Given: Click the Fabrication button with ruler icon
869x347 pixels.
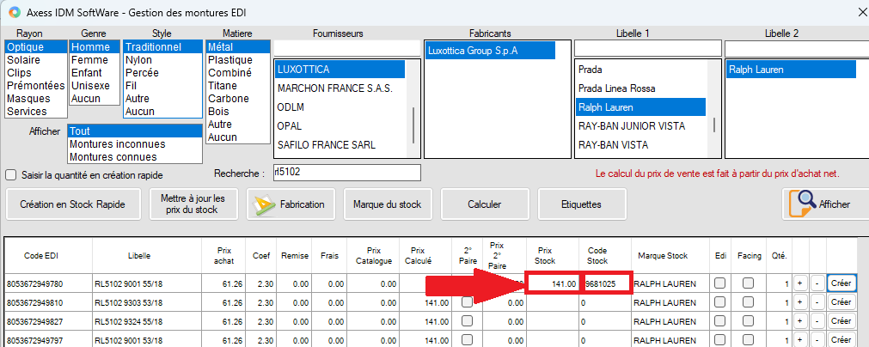Looking at the screenshot, I should [291, 204].
